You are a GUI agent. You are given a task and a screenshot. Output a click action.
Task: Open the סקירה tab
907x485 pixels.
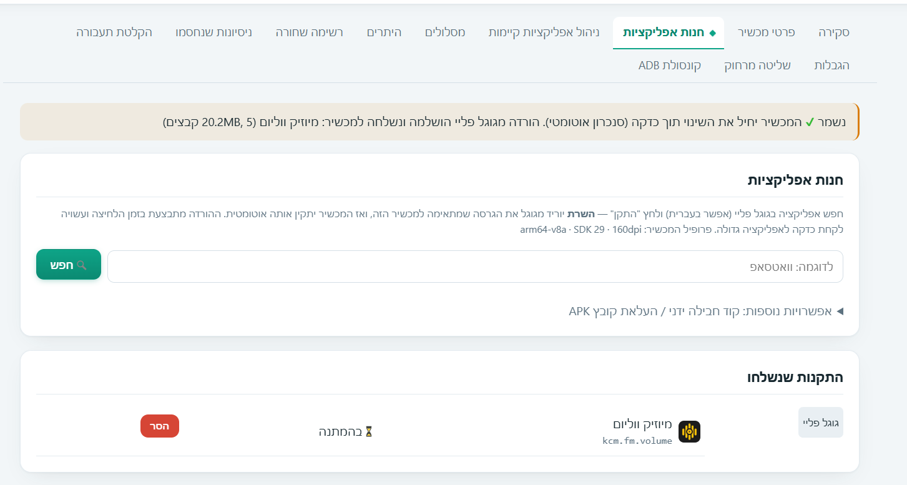coord(834,32)
